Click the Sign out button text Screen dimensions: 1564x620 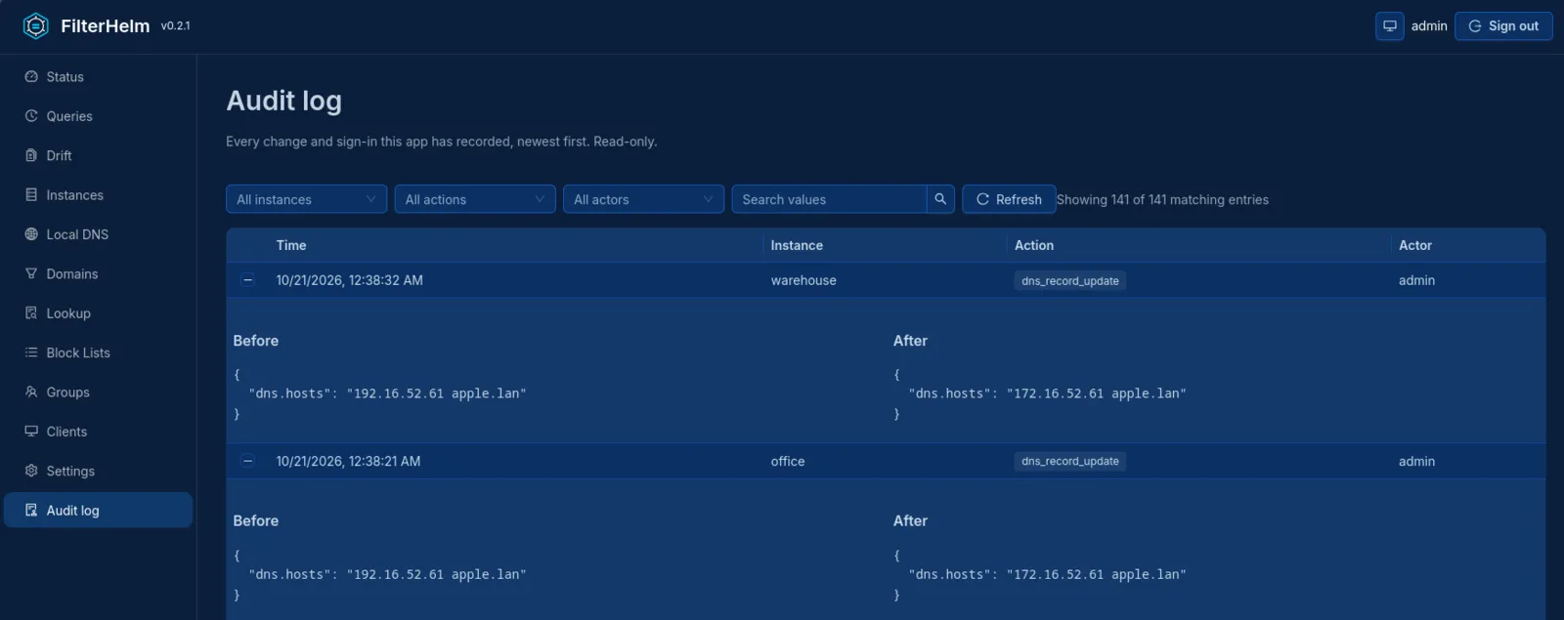pos(1513,26)
